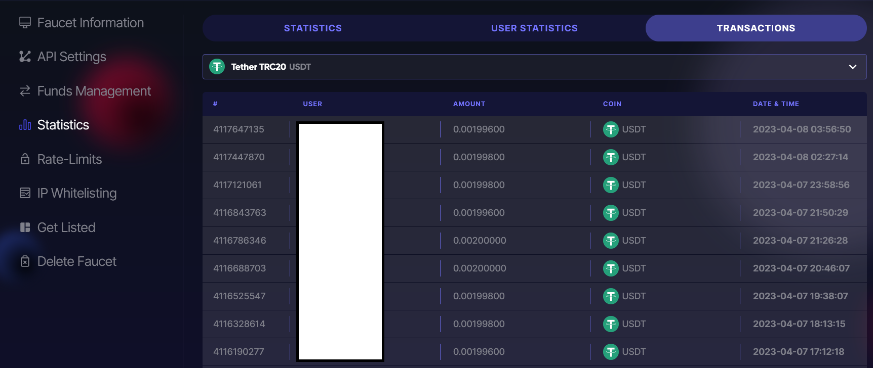
Task: Switch to the User Statistics tab
Action: (x=534, y=28)
